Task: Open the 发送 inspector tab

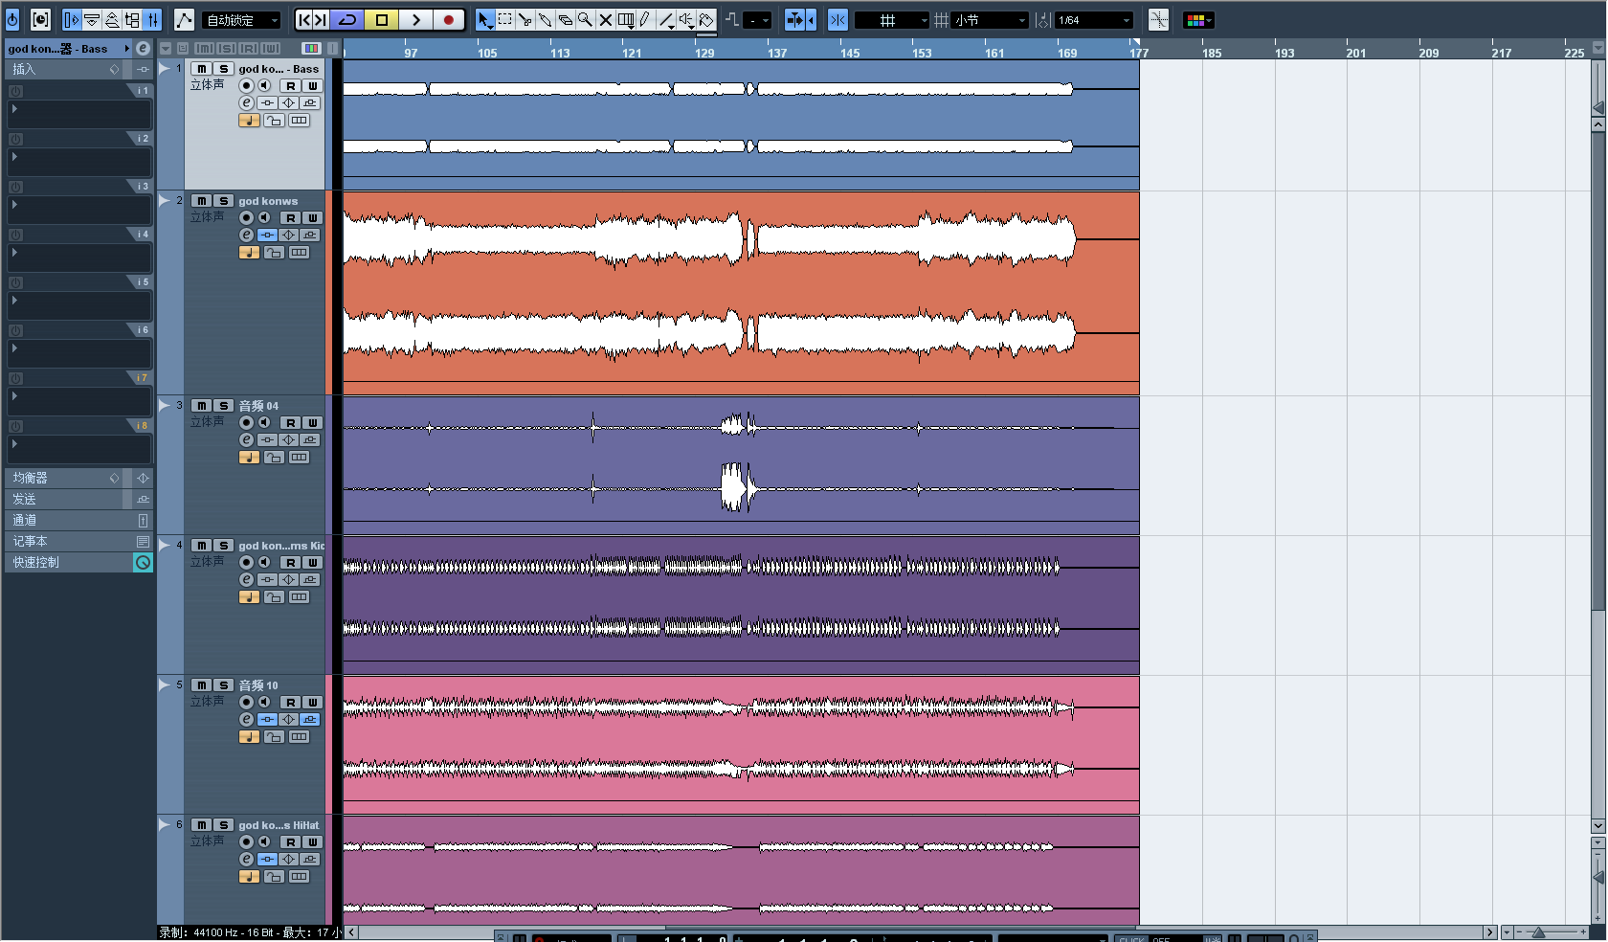Action: [63, 499]
